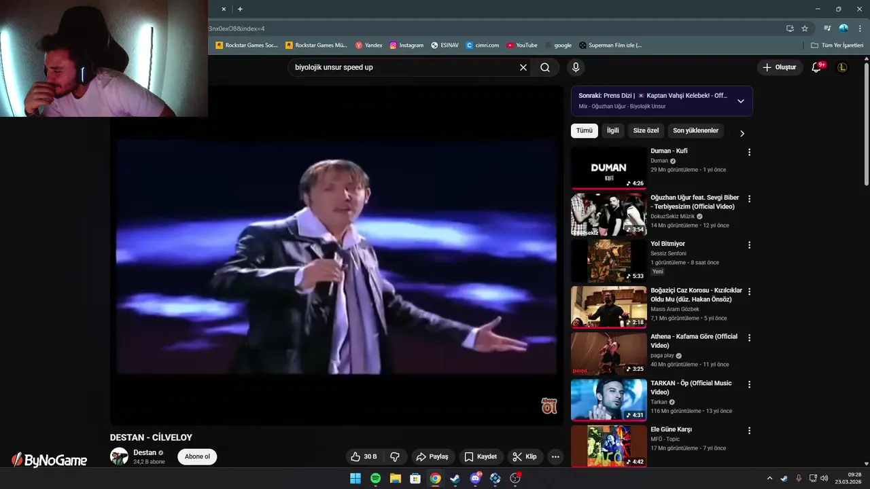Screen dimensions: 870x489
Task: Play the Athena - Kafama Göre thumbnail
Action: coord(608,354)
